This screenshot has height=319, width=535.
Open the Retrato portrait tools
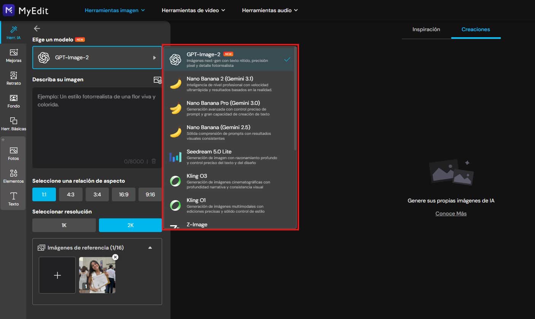(x=14, y=79)
